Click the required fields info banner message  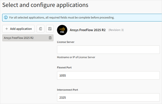[62, 18]
